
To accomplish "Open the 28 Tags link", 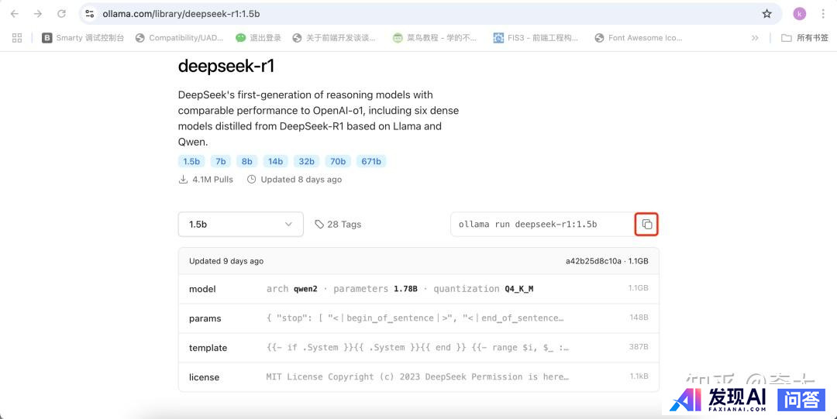I will pos(338,225).
